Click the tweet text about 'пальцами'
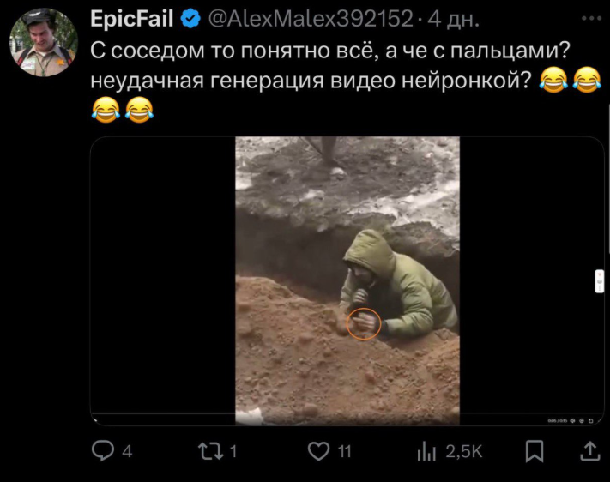 (x=330, y=66)
